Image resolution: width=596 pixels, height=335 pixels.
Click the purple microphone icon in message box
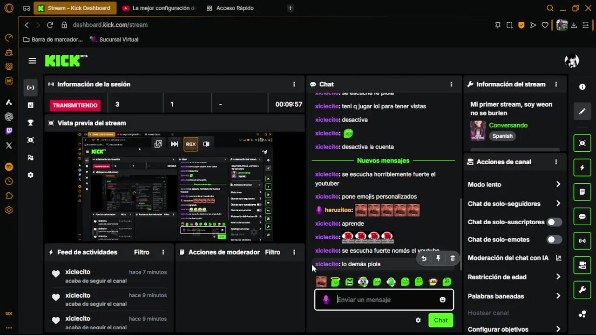click(326, 300)
